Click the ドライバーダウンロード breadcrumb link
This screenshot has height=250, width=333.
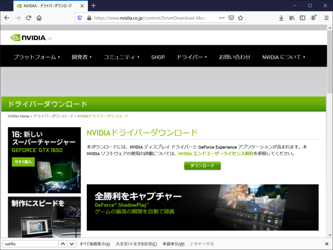tap(54, 116)
